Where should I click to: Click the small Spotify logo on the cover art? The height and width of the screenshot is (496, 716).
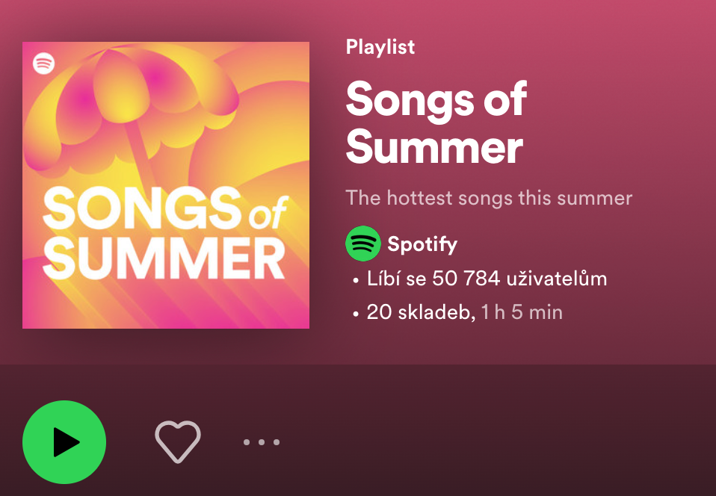[x=44, y=63]
